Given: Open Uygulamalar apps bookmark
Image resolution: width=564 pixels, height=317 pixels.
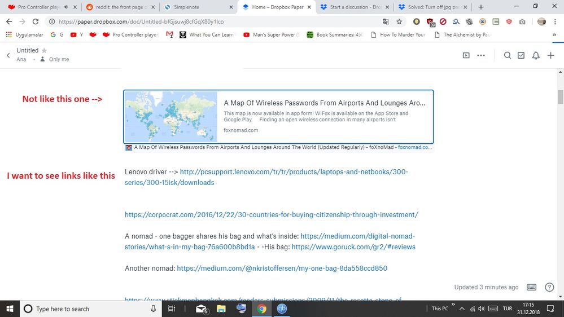Looking at the screenshot, I should tap(24, 35).
